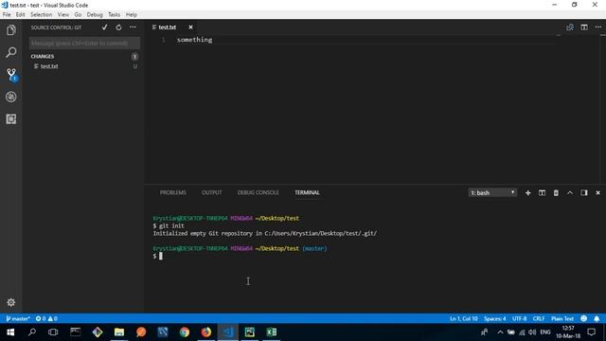Open editor more actions ellipsis

tap(597, 27)
